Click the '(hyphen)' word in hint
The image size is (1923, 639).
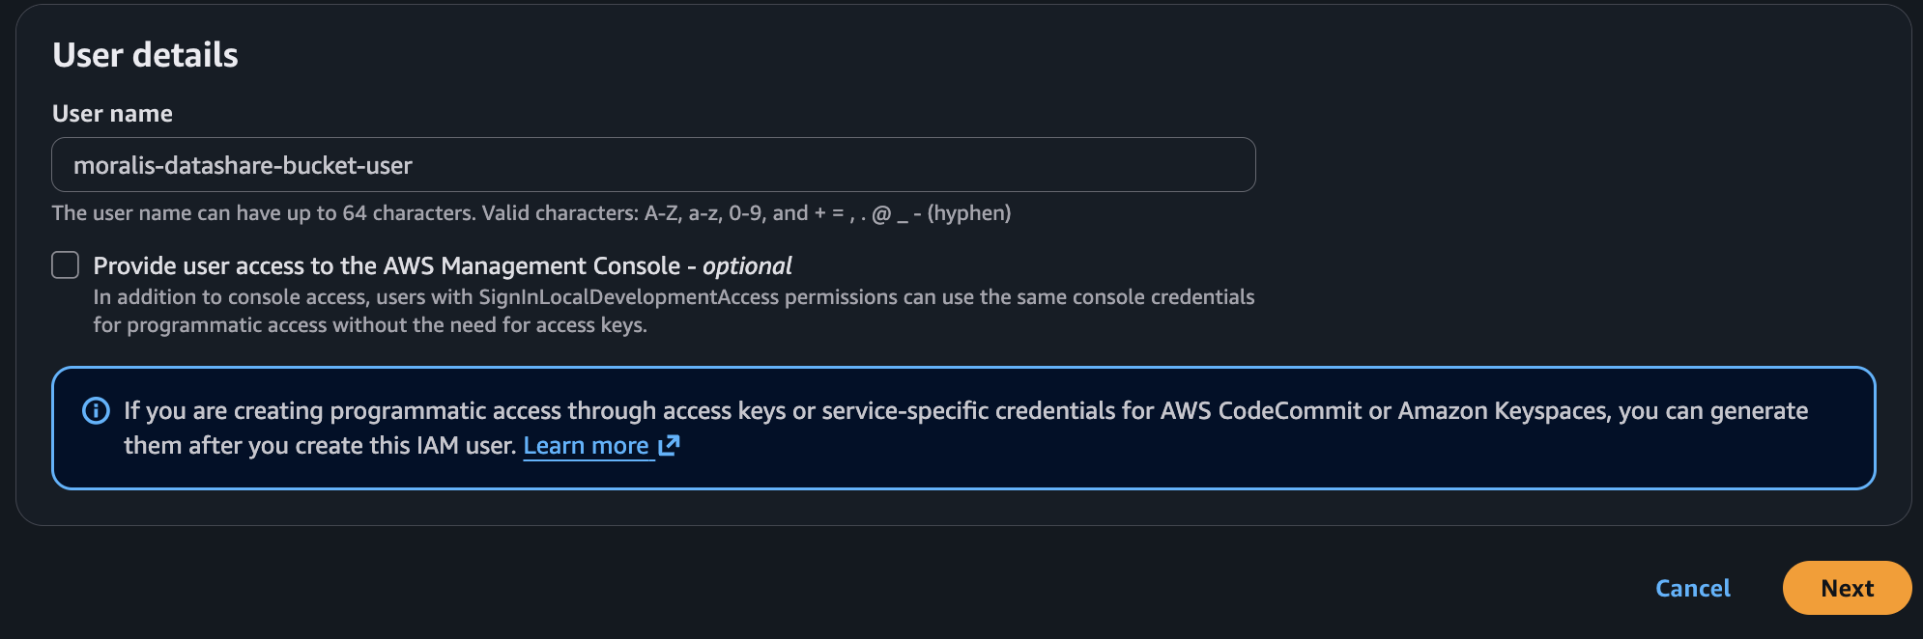(969, 213)
